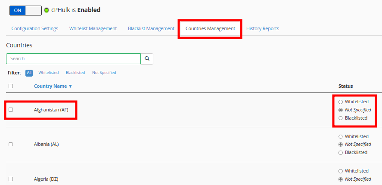This screenshot has width=382, height=185.
Task: Set Albania status to Blacklisted
Action: tap(341, 153)
